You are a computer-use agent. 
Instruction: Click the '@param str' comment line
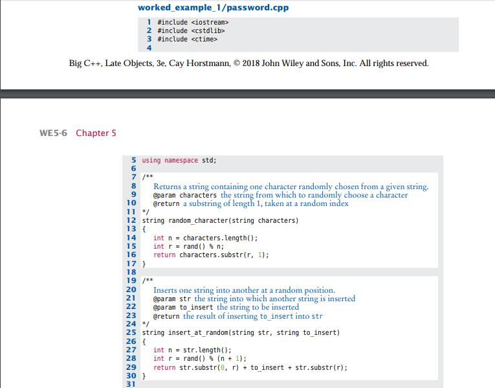pos(254,299)
